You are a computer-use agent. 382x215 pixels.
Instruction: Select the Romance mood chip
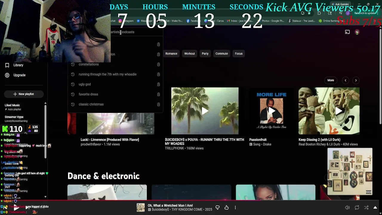pyautogui.click(x=171, y=54)
